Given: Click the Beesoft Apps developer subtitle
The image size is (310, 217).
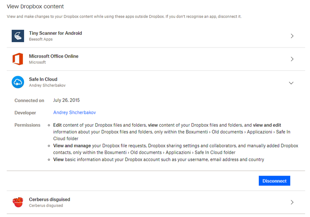Looking at the screenshot, I should tap(41, 39).
